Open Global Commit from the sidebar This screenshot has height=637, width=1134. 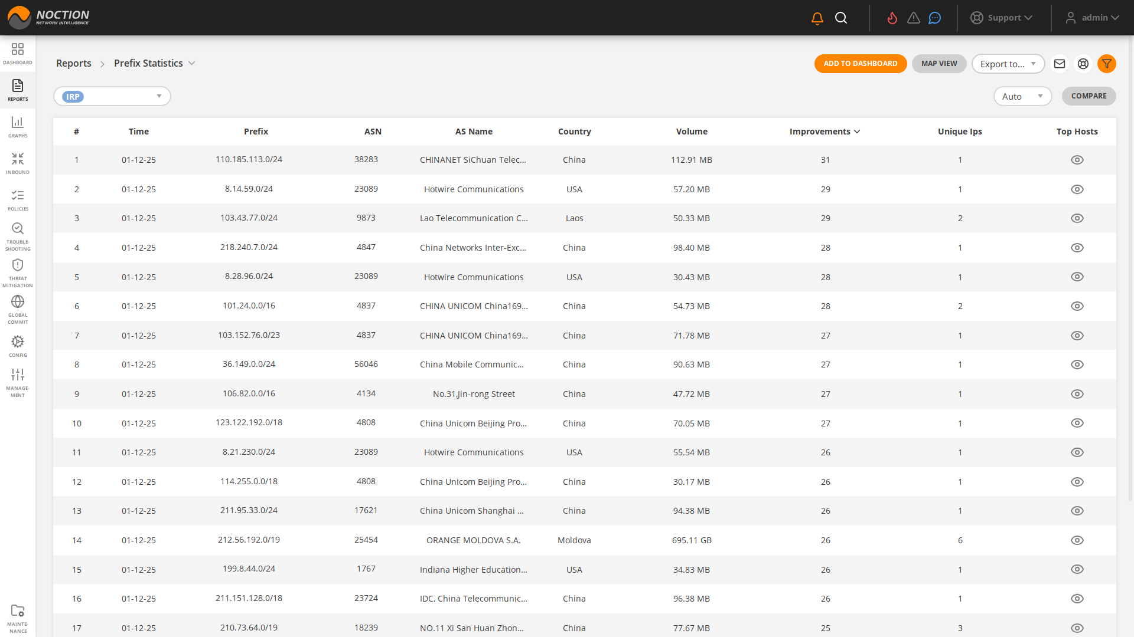coord(18,308)
